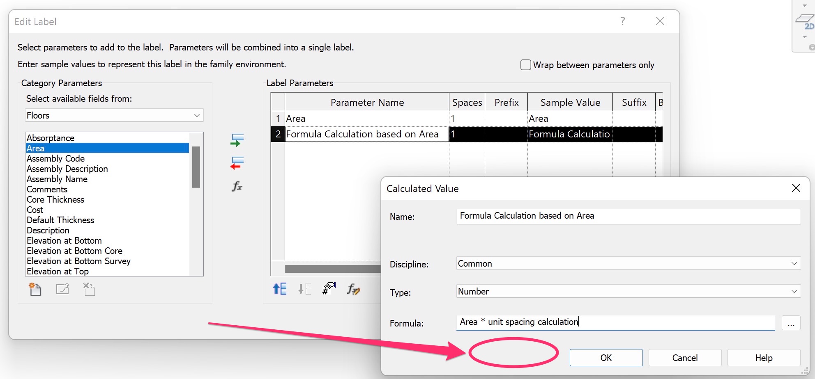
Task: Confirm the Calculated Value with OK
Action: 605,357
